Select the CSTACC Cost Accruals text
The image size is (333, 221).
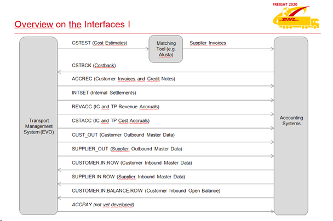point(111,120)
